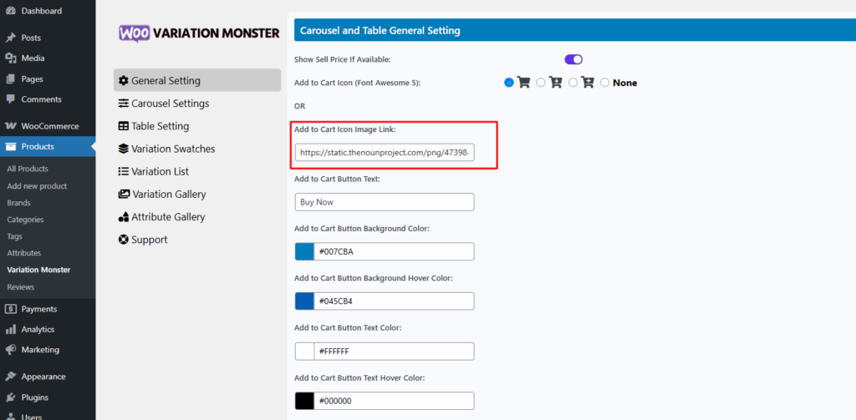The width and height of the screenshot is (856, 420).
Task: Click the #FFFFFF color value field
Action: point(395,352)
